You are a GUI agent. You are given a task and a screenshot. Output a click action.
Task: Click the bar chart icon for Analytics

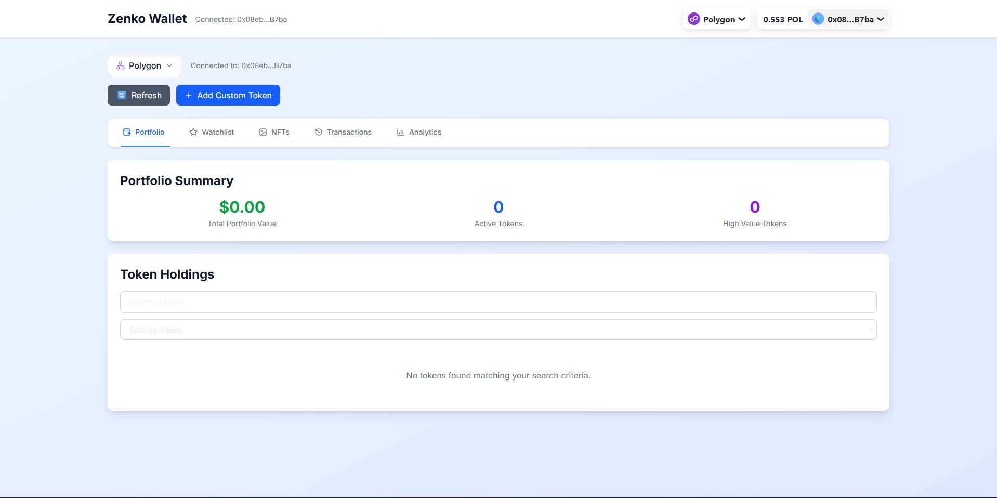401,132
